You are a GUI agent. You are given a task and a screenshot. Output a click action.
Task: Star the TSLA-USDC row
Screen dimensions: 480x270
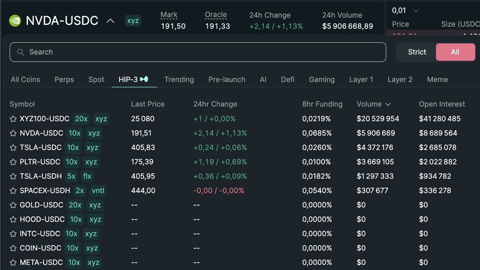tap(13, 148)
